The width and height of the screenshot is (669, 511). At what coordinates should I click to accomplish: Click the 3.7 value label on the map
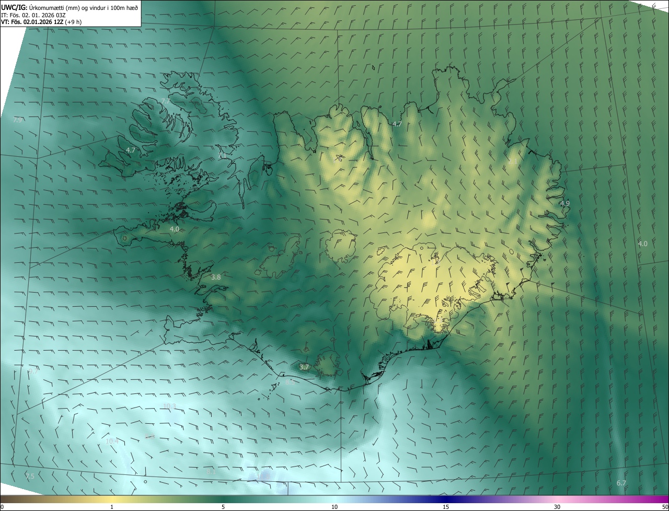coord(304,367)
